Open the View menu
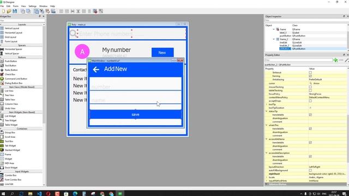The image size is (349, 196). tap(23, 6)
